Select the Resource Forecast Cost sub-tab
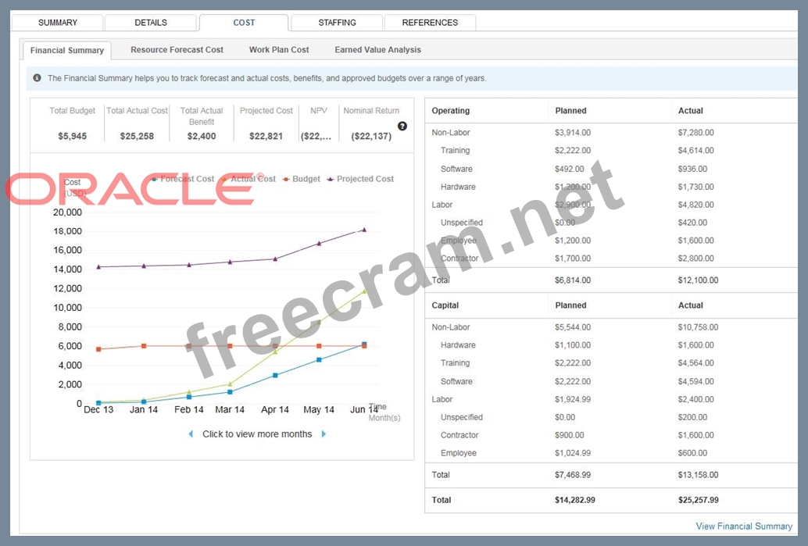This screenshot has width=808, height=546. pyautogui.click(x=177, y=50)
